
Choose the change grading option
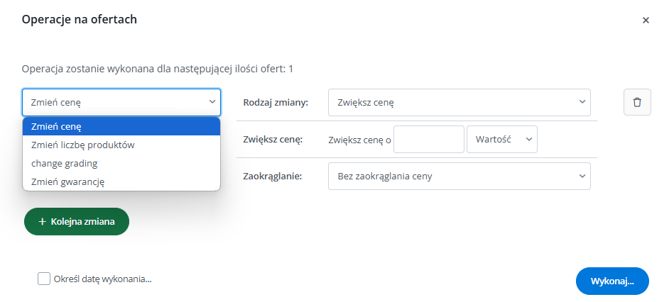(x=121, y=163)
